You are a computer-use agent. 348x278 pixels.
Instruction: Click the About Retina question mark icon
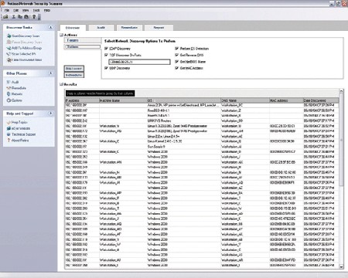9,141
